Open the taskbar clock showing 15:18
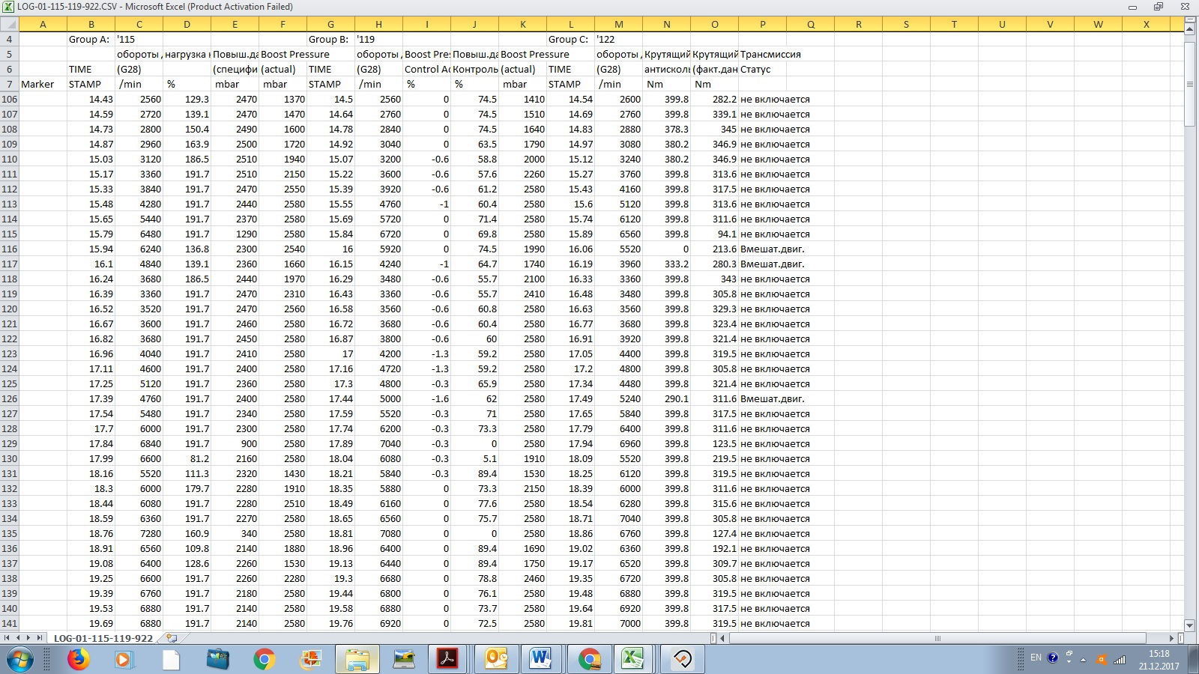The height and width of the screenshot is (674, 1199). (1159, 660)
